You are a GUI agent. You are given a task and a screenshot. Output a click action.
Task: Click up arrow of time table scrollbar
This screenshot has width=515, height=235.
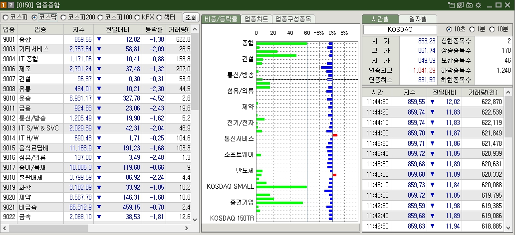[508, 92]
